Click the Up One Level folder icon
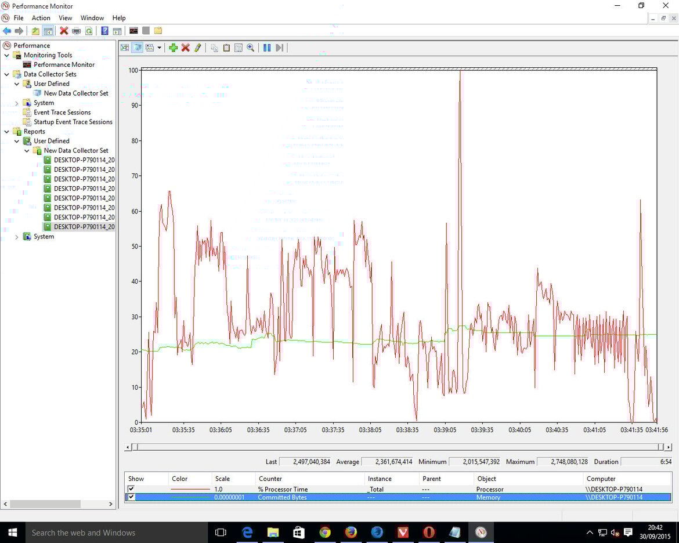The width and height of the screenshot is (679, 543). (35, 31)
